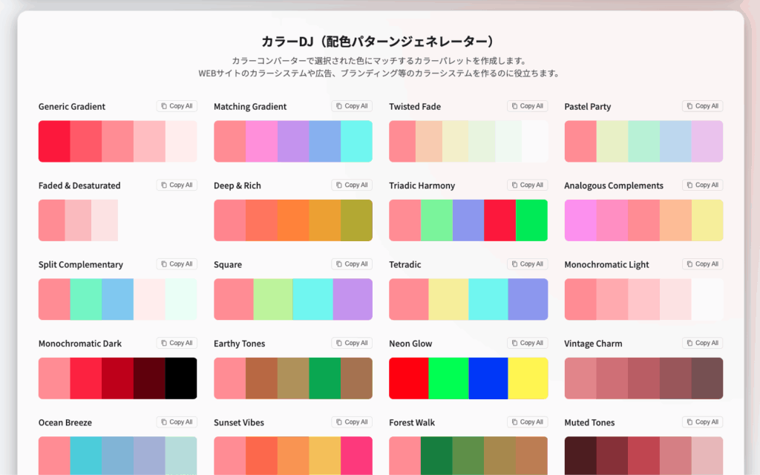
Task: Select cyan swatch in Matching Gradient
Action: (357, 141)
